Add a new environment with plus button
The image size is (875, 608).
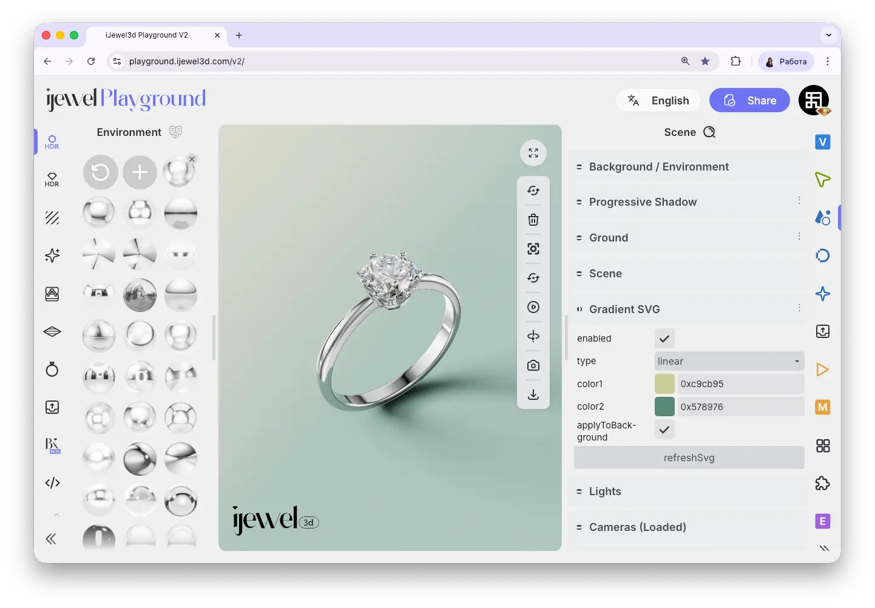[140, 172]
